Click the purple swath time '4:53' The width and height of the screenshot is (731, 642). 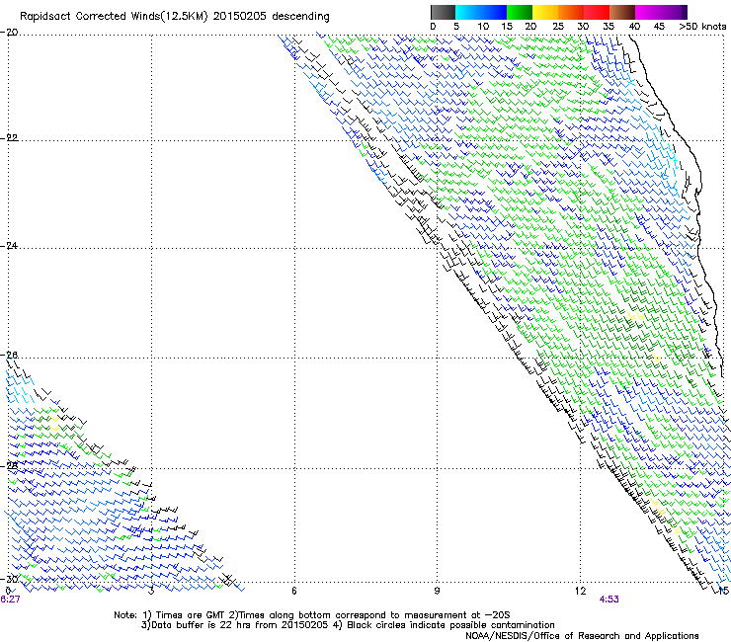pos(609,600)
